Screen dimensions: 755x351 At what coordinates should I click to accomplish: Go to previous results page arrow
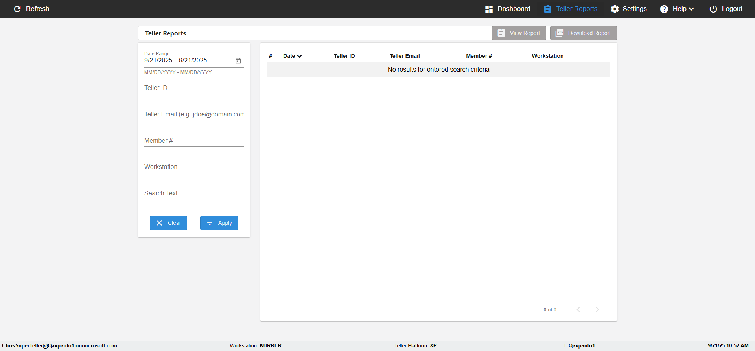point(578,309)
